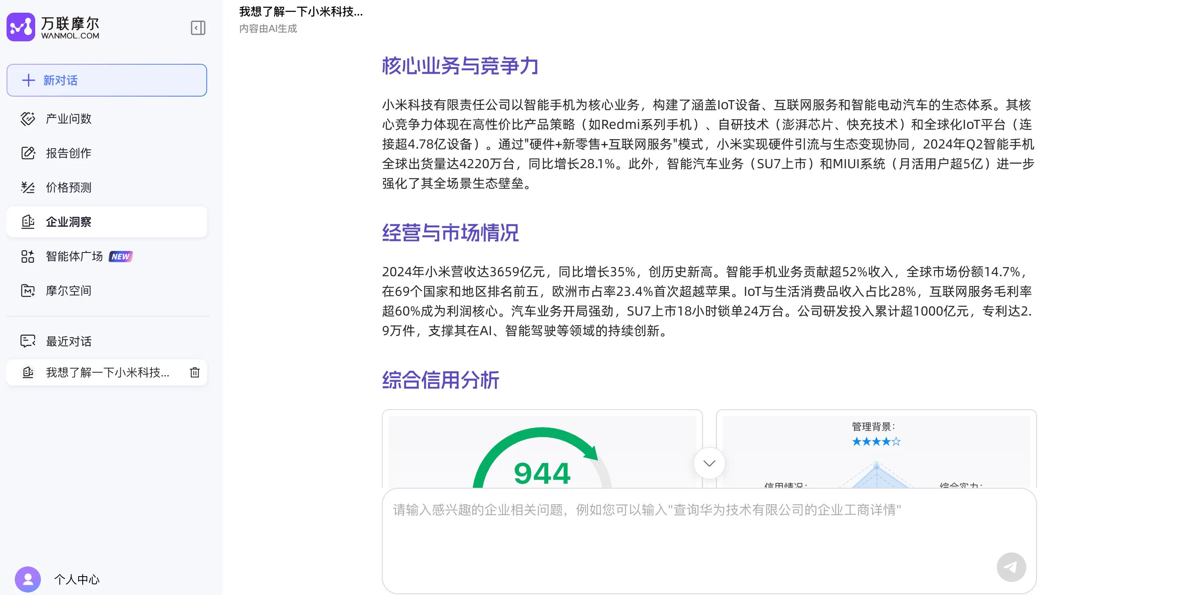Select 摩尔空间 in the sidebar

click(x=68, y=291)
